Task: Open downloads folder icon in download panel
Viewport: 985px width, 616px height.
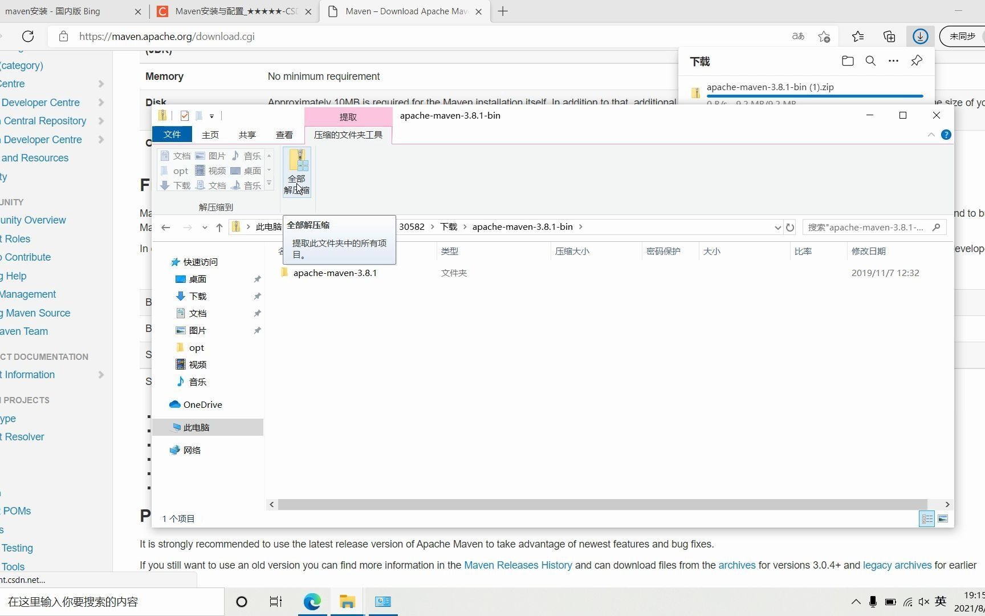Action: click(848, 61)
